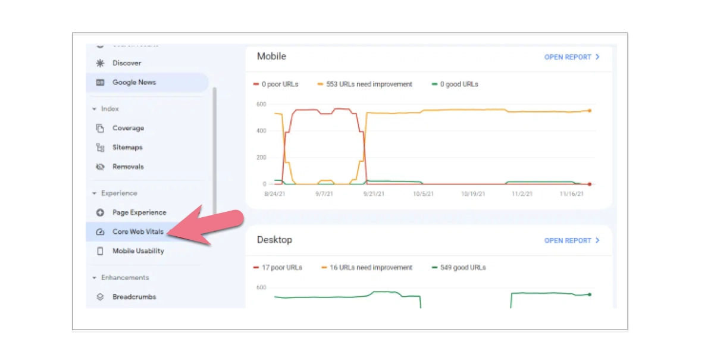This screenshot has width=714, height=357.
Task: Click the Page Experience icon
Action: 100,212
